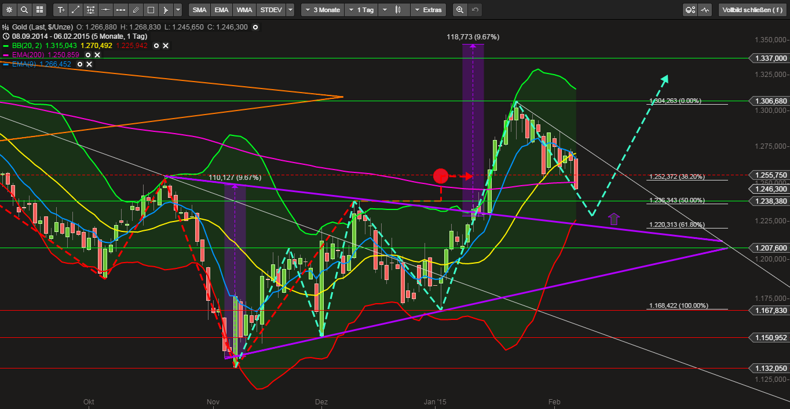Click the Jan '15 time axis label

436,401
